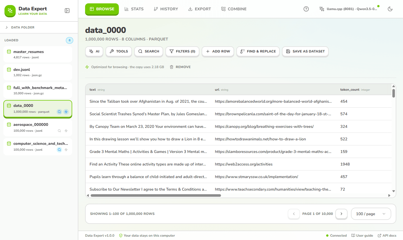
Task: Click the horizontal table scrollbar
Action: (156, 195)
